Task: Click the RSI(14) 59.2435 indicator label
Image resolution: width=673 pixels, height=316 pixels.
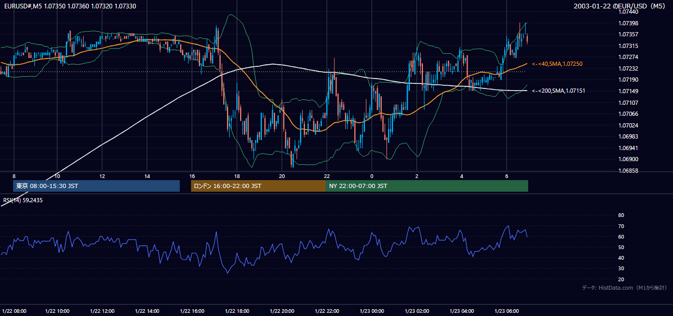Action: click(x=23, y=200)
